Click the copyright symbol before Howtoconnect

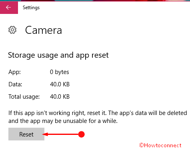(x=142, y=145)
